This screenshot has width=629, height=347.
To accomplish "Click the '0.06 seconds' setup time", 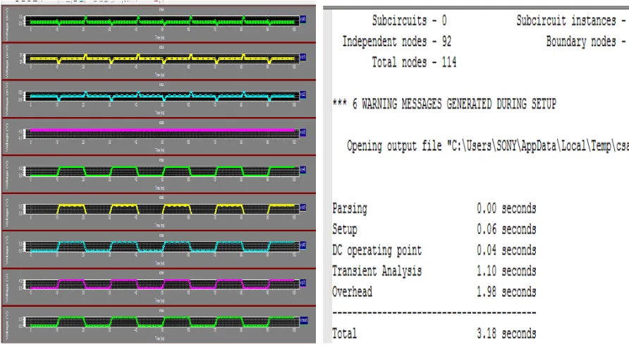I will click(x=506, y=229).
